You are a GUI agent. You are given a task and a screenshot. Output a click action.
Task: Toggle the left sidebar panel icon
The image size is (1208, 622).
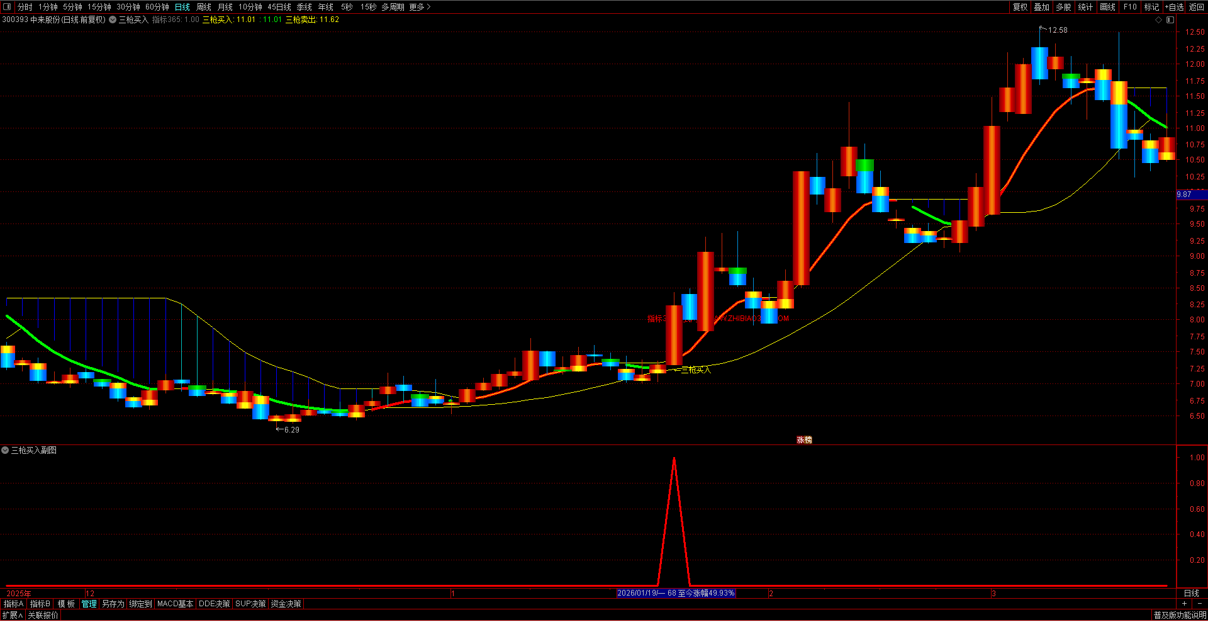(x=8, y=7)
